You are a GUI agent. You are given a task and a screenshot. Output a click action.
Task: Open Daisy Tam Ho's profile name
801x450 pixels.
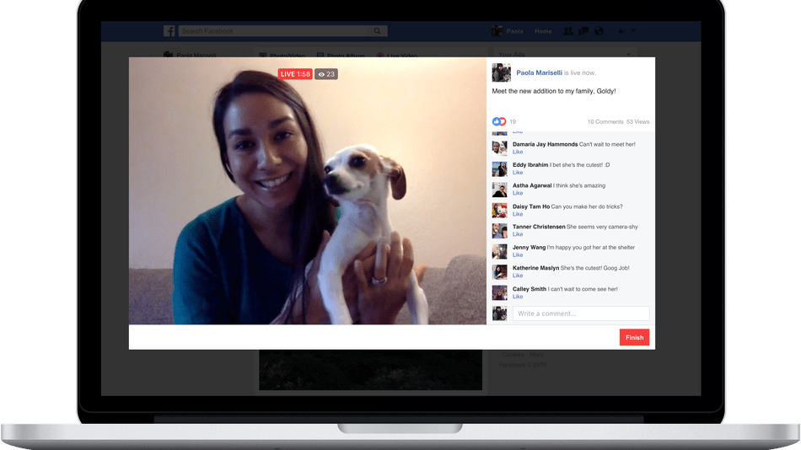pos(531,206)
